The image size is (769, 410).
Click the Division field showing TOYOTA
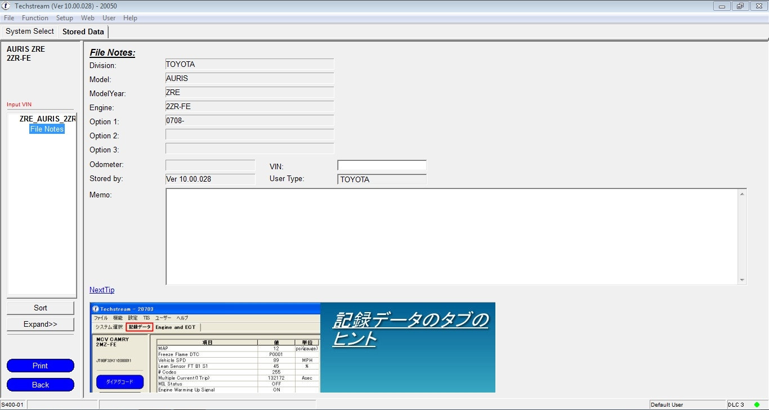pyautogui.click(x=249, y=64)
